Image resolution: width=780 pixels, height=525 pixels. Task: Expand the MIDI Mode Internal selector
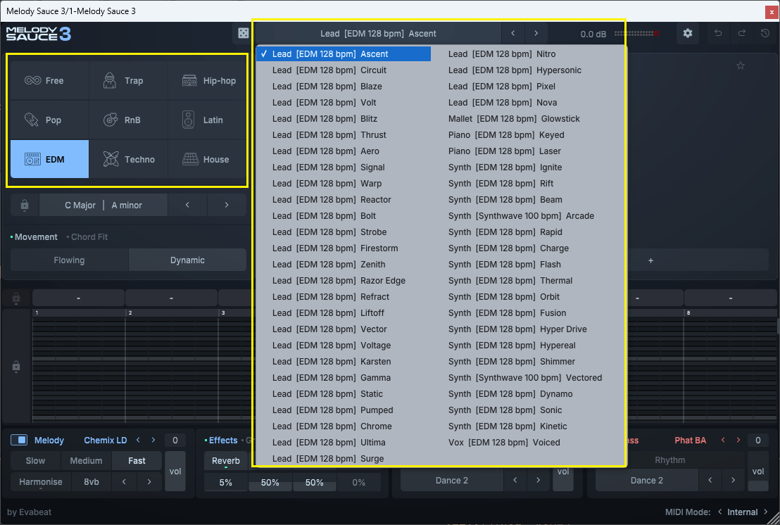point(742,512)
